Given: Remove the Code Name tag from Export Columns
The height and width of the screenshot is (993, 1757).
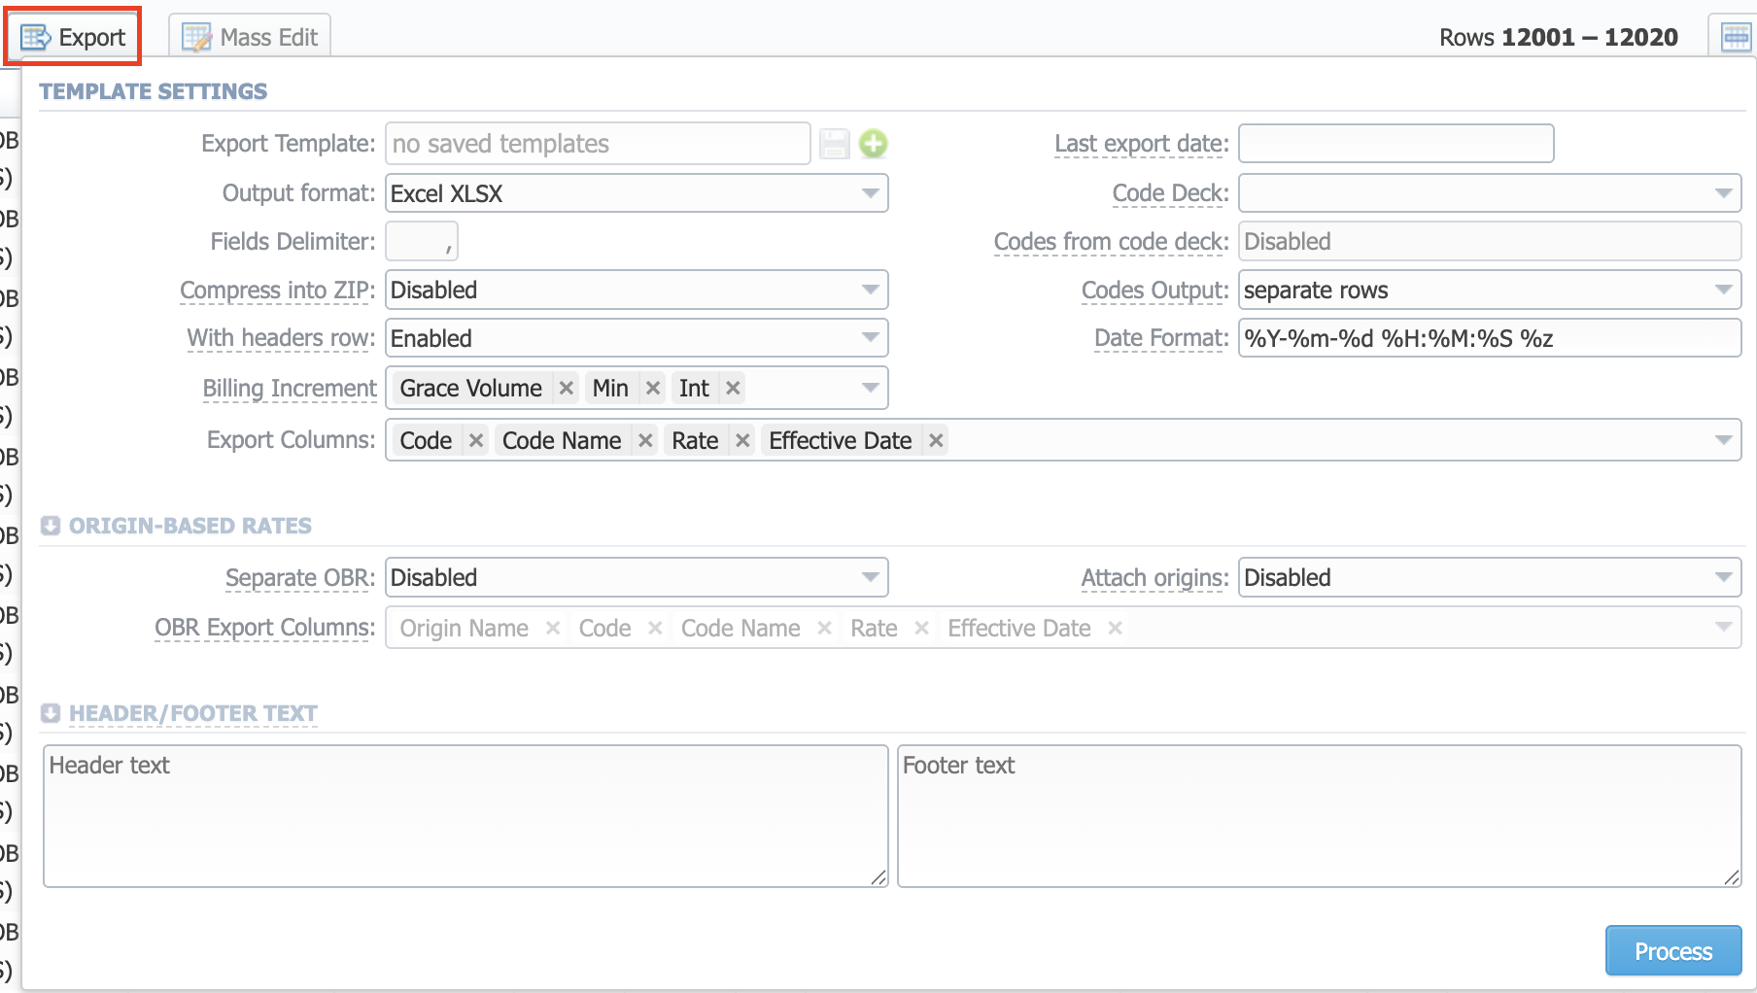Looking at the screenshot, I should click(644, 440).
